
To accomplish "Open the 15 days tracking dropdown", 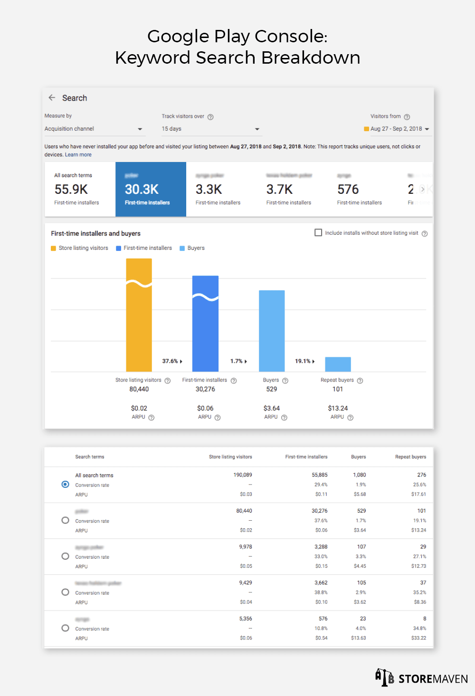I will coord(211,129).
